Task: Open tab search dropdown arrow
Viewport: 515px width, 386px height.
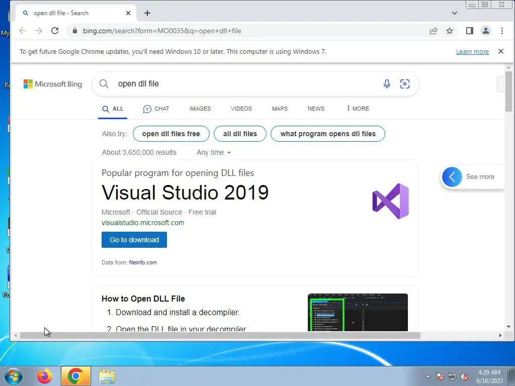Action: click(455, 13)
